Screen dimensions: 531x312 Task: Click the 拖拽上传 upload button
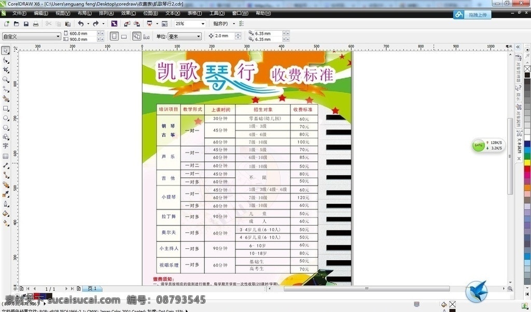pos(472,15)
